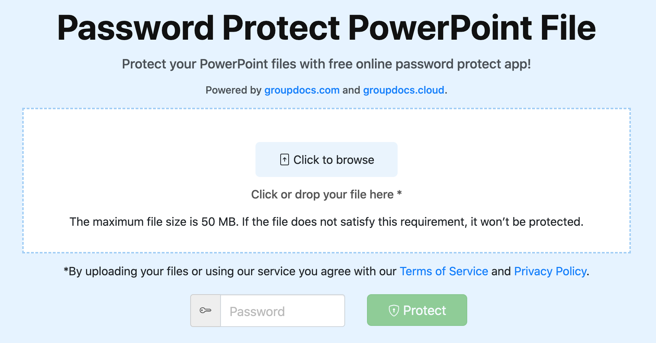The width and height of the screenshot is (656, 343).
Task: View the Privacy Policy
Action: click(550, 271)
